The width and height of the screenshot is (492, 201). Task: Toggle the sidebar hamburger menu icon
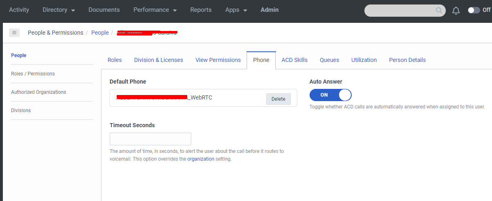click(14, 33)
